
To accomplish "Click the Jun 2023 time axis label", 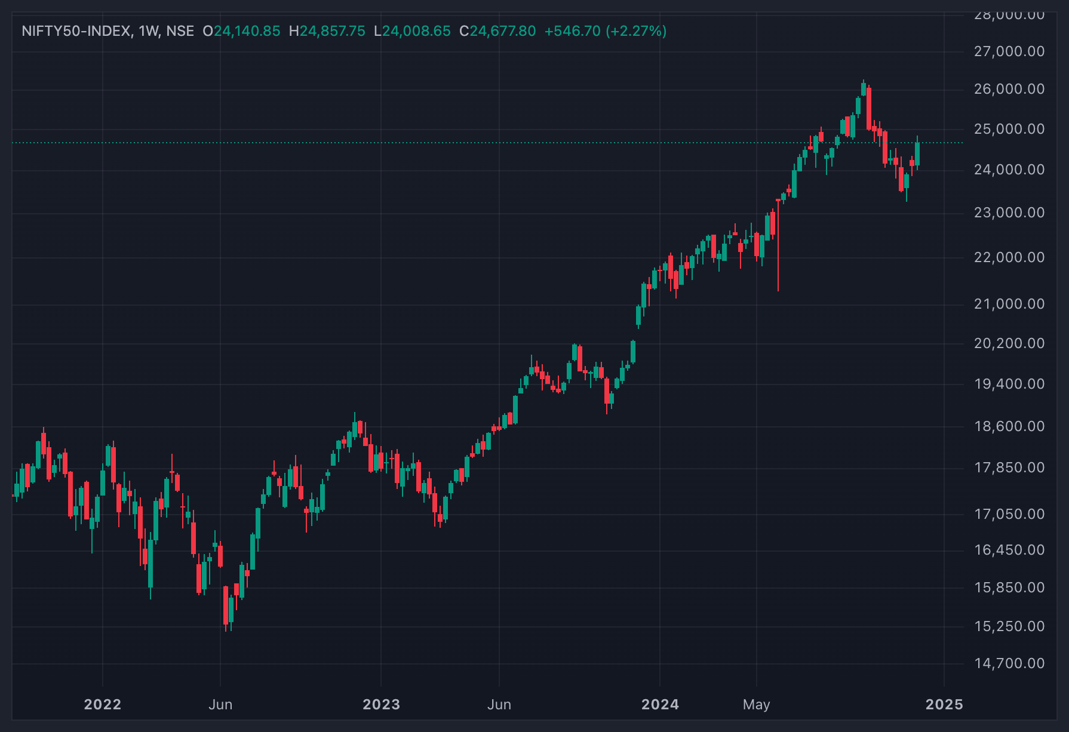I will (x=499, y=705).
